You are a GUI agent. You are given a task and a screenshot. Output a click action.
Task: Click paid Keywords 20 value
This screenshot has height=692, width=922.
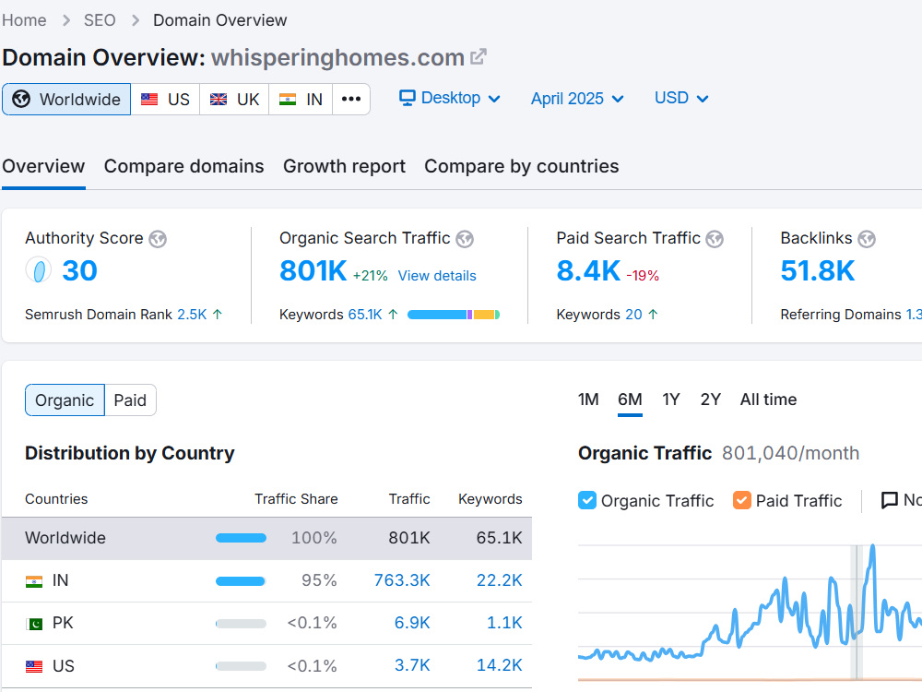click(x=633, y=315)
